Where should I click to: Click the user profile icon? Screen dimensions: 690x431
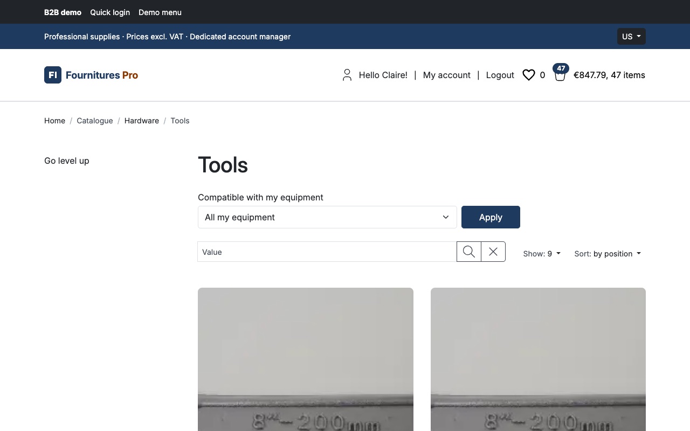[x=347, y=75]
